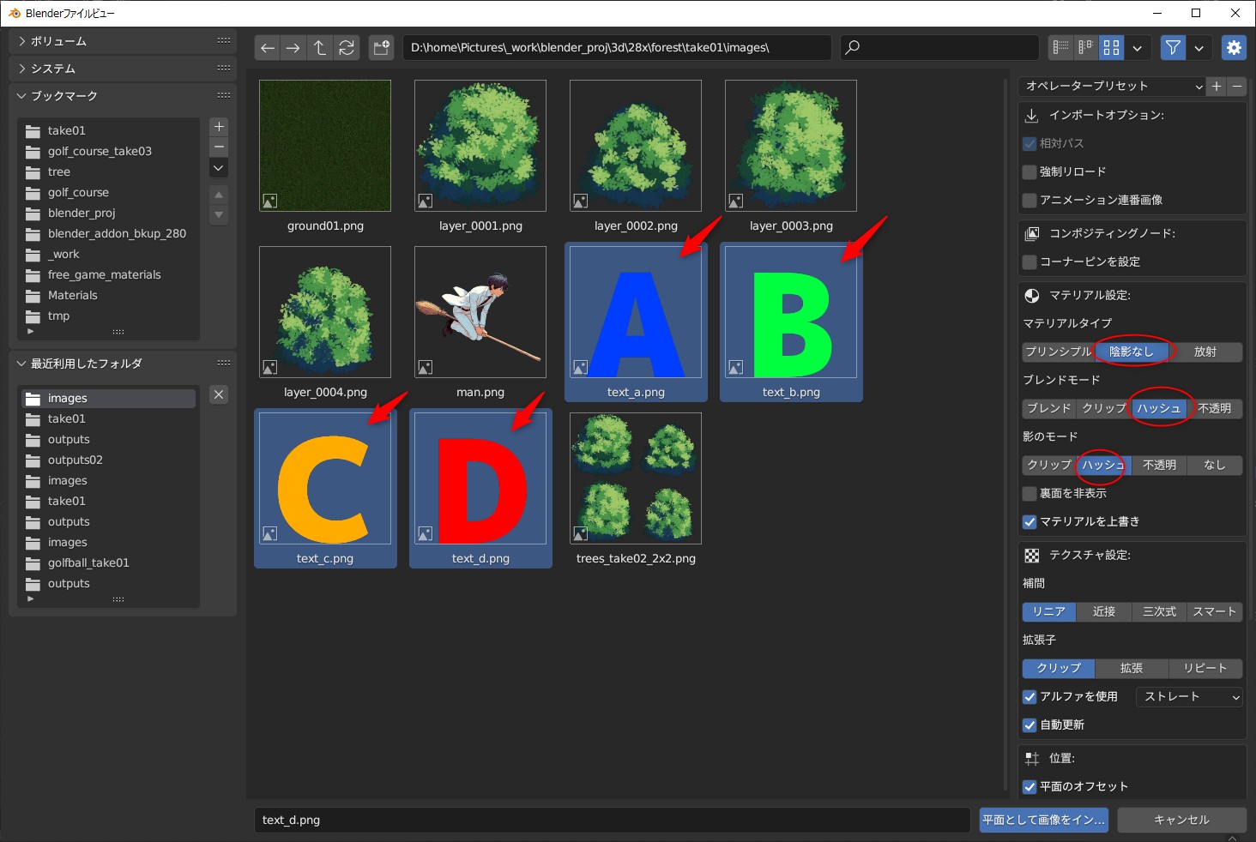Go back to the previous folder

pos(268,48)
